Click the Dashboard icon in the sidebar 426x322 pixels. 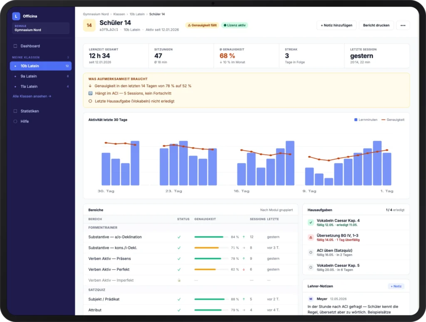point(15,46)
